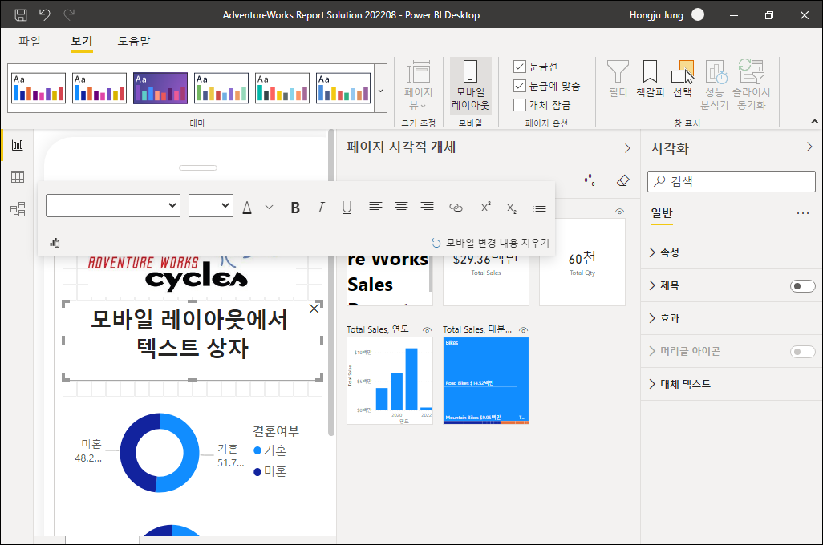
Task: Turn on the 머리글 아이콘 toggle
Action: pos(802,351)
